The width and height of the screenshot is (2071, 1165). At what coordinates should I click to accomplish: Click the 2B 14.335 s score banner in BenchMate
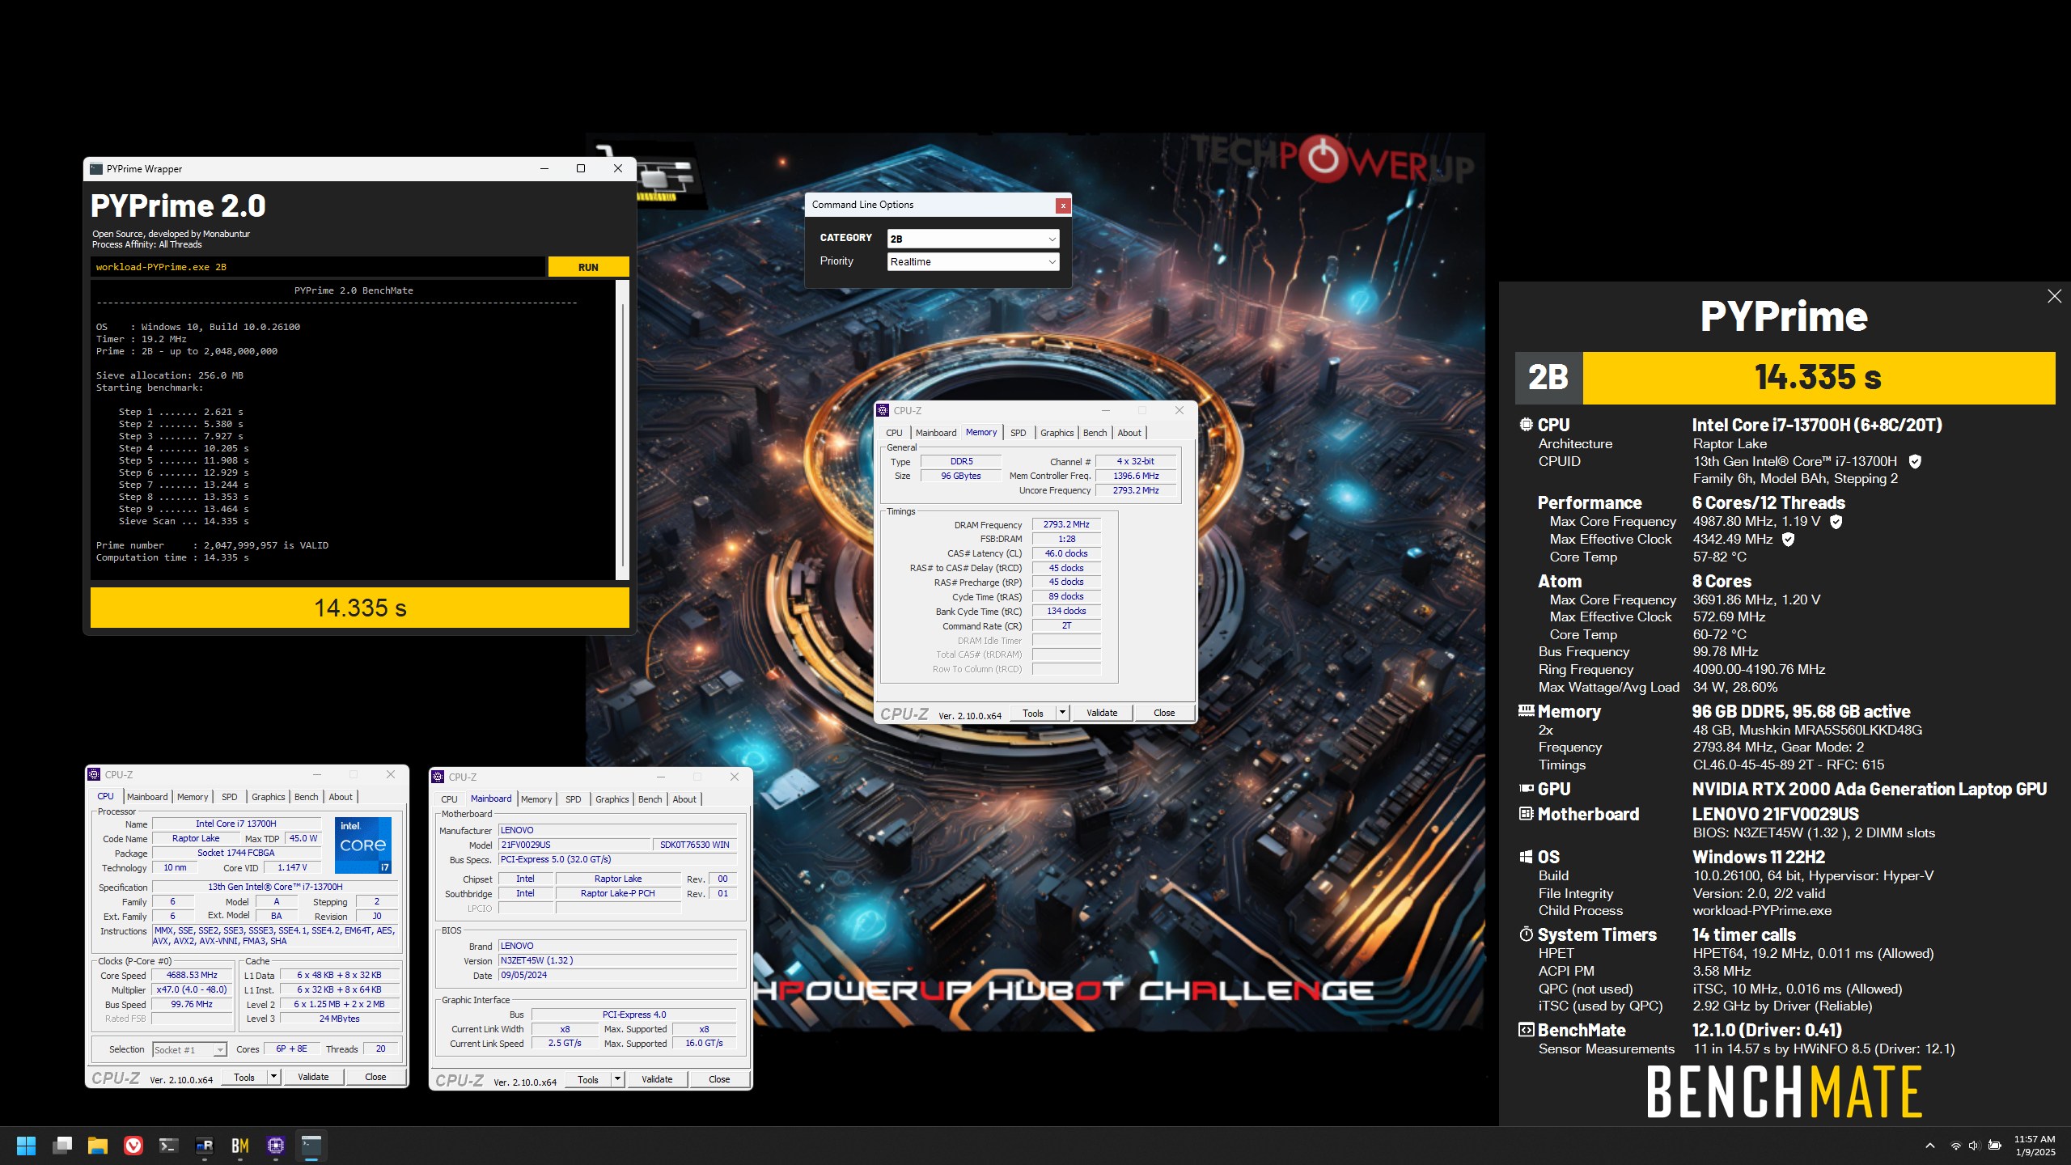[1785, 378]
